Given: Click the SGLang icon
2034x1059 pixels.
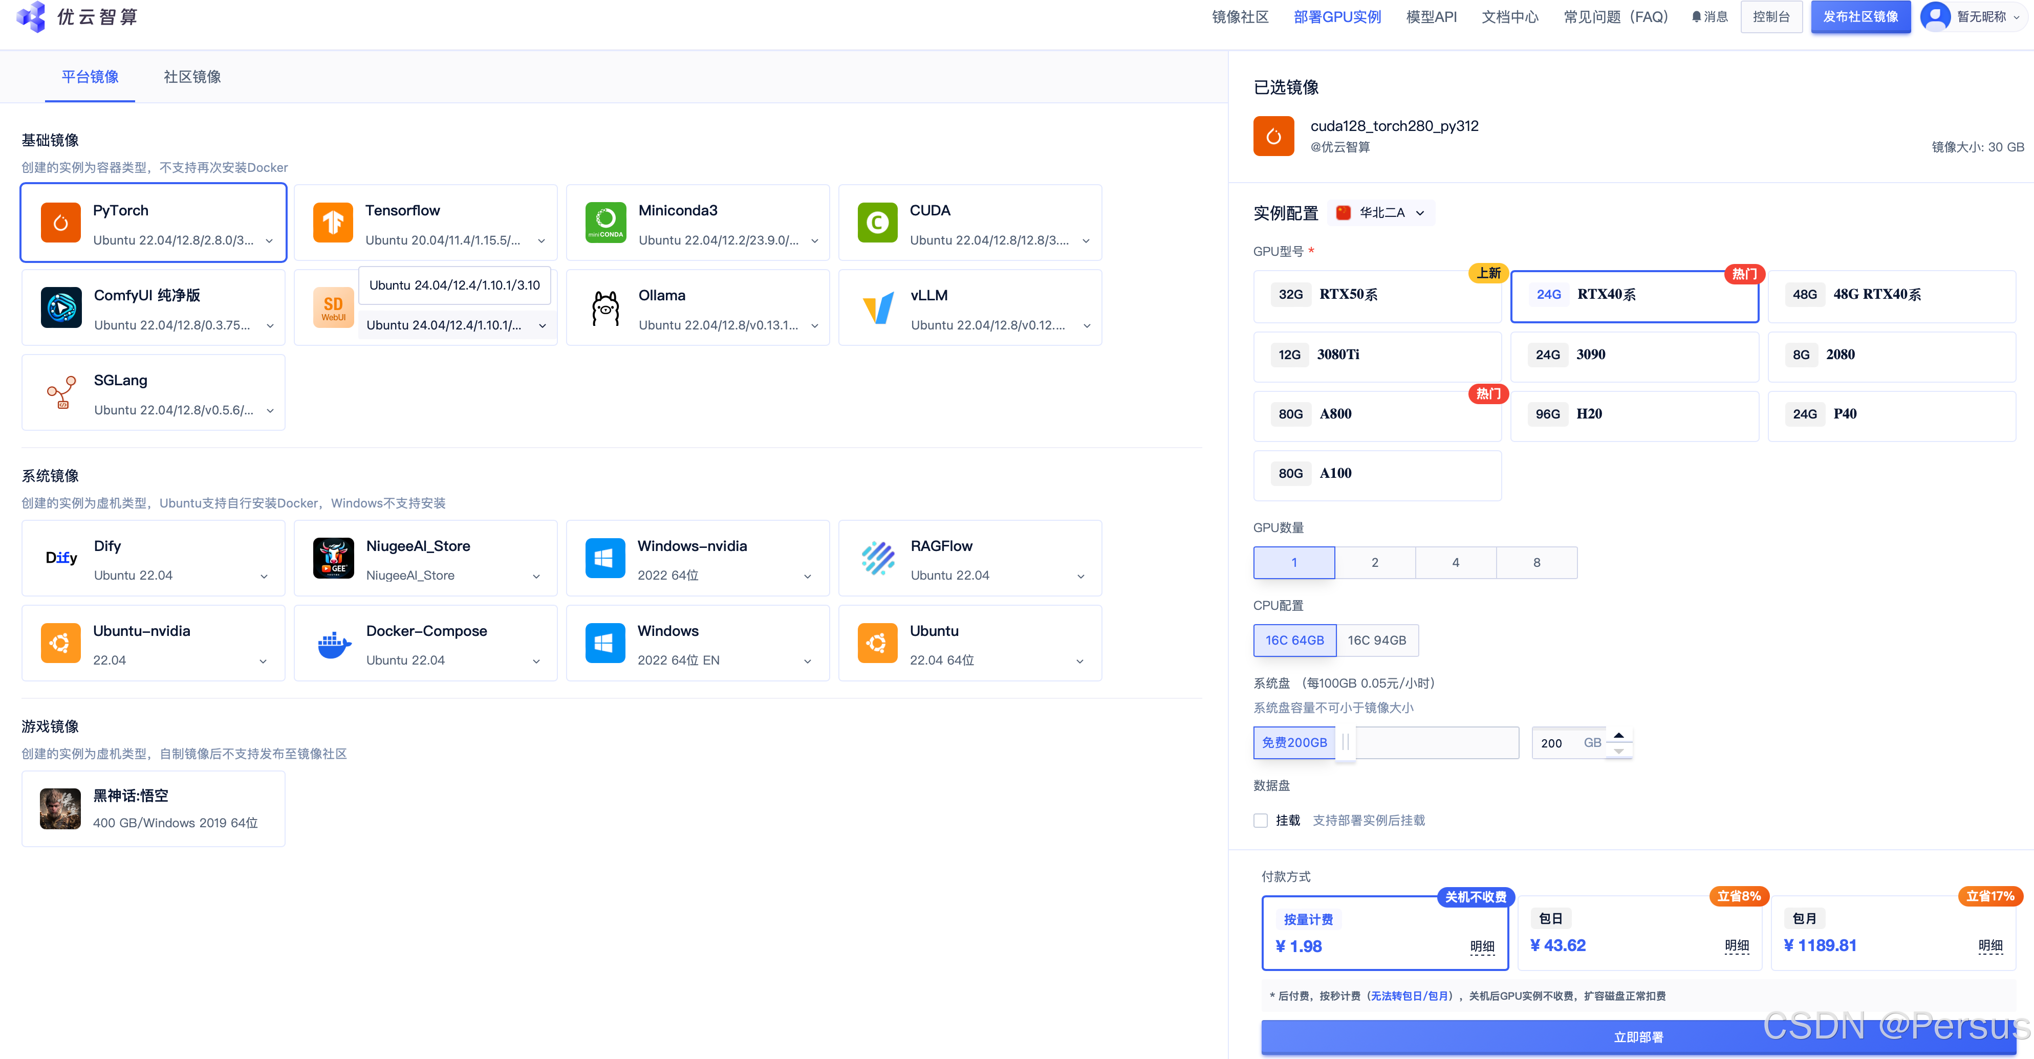Looking at the screenshot, I should [x=61, y=392].
